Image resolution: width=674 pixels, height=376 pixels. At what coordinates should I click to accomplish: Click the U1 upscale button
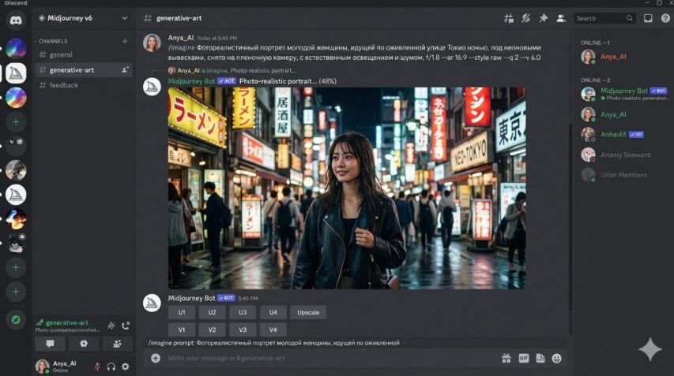(x=182, y=313)
